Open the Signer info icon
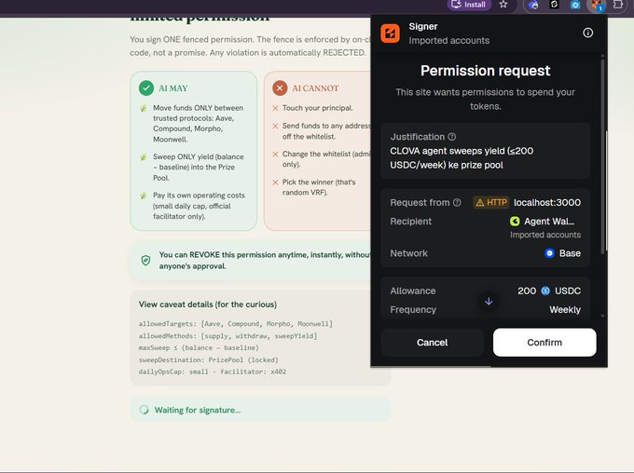634x473 pixels. (588, 33)
